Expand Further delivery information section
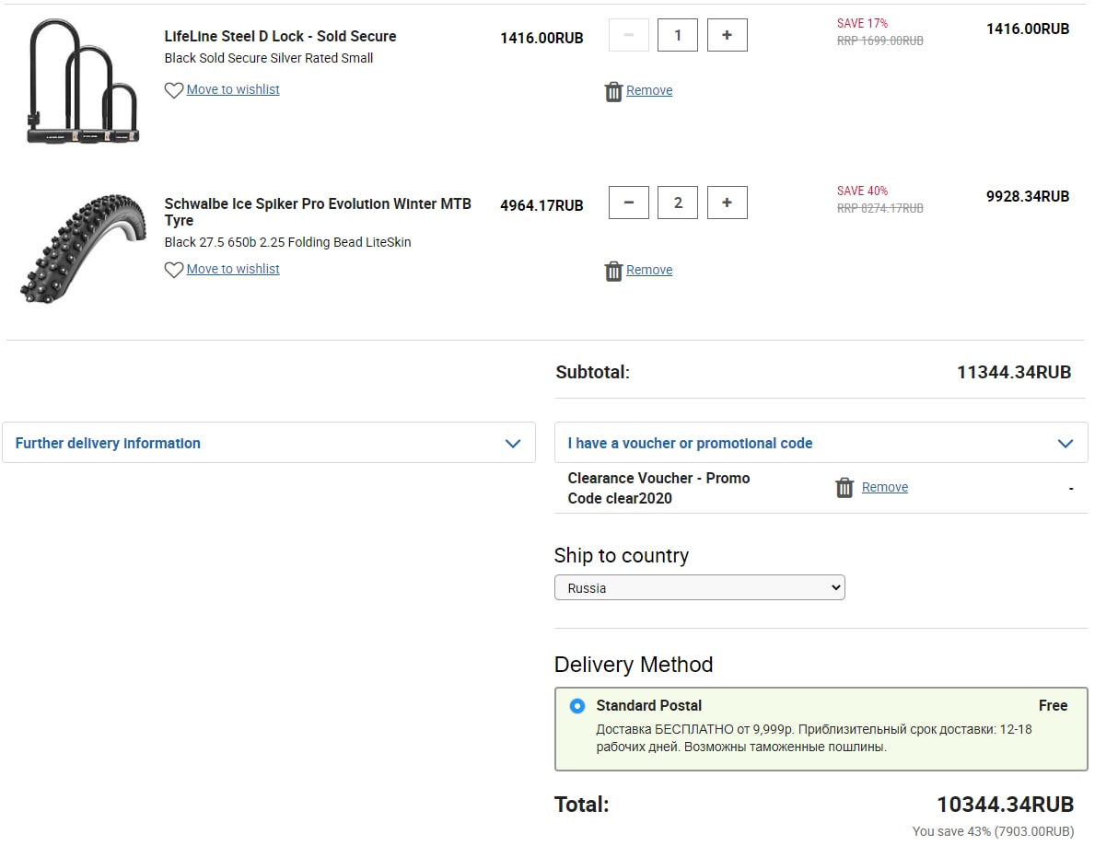Screen dimensions: 1118x846 tap(269, 443)
